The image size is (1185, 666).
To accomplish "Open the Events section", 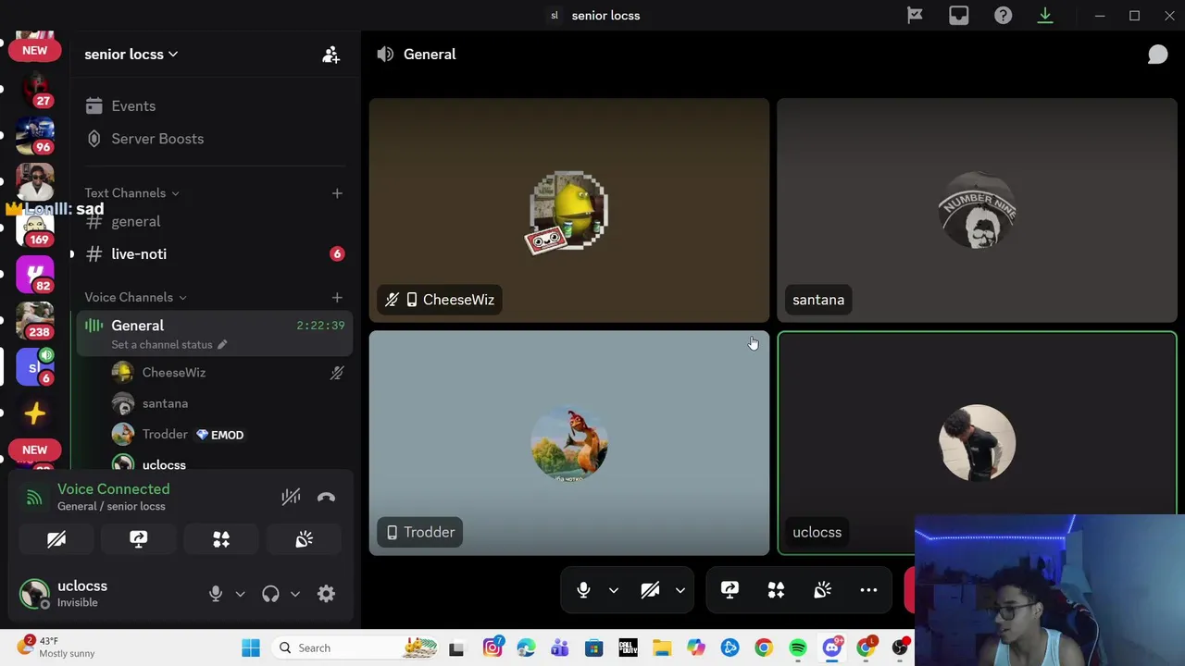I will point(214,106).
